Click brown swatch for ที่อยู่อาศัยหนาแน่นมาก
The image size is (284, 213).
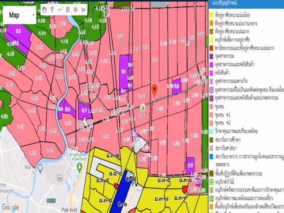click(212, 31)
